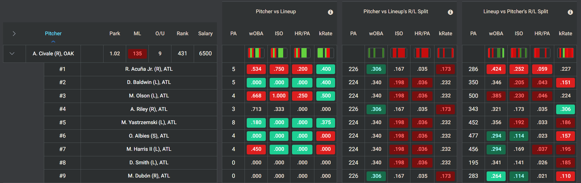Click Pitcher vs Lineup kRate header

click(x=325, y=34)
